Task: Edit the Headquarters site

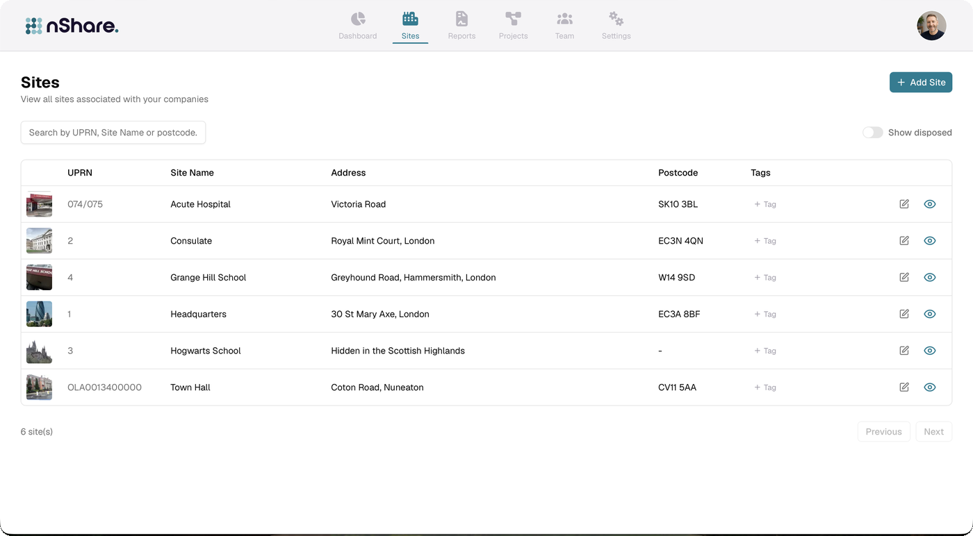Action: tap(904, 314)
